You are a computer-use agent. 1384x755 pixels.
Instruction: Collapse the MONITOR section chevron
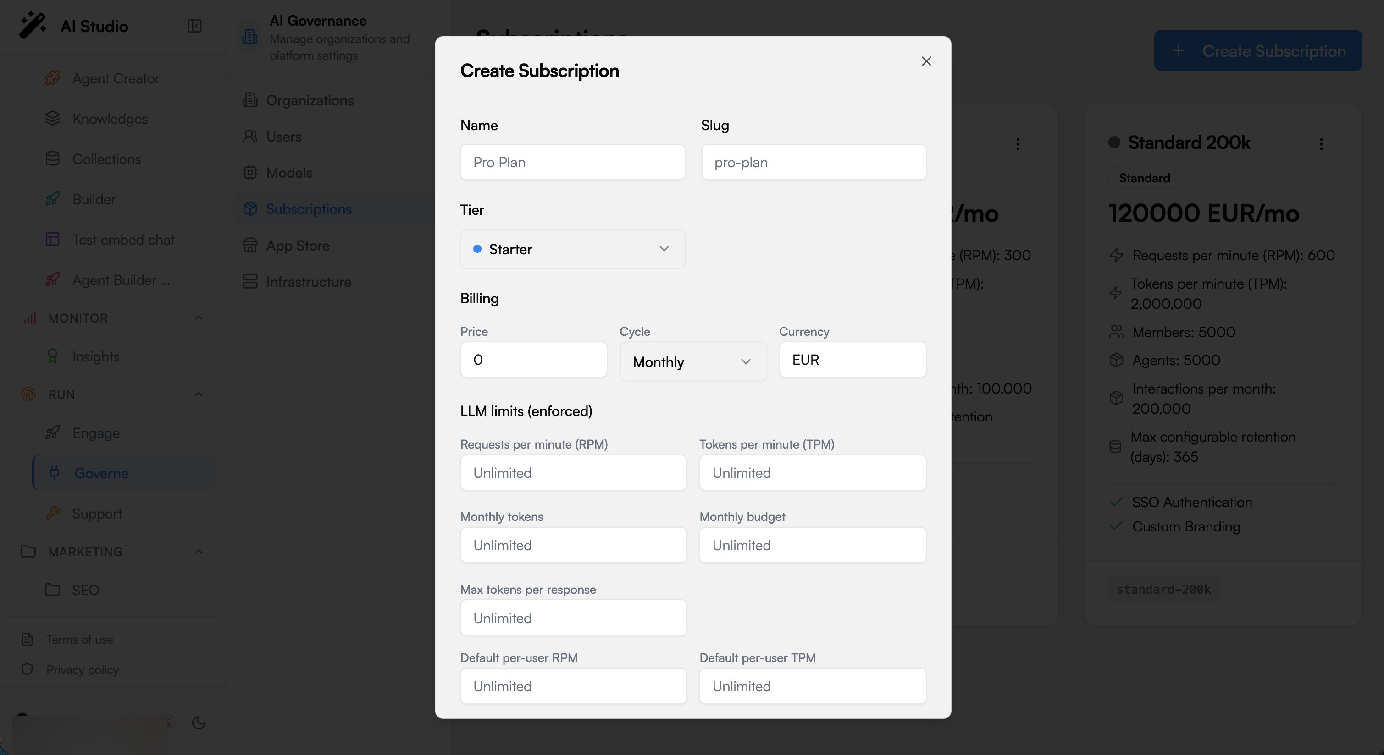pos(198,317)
